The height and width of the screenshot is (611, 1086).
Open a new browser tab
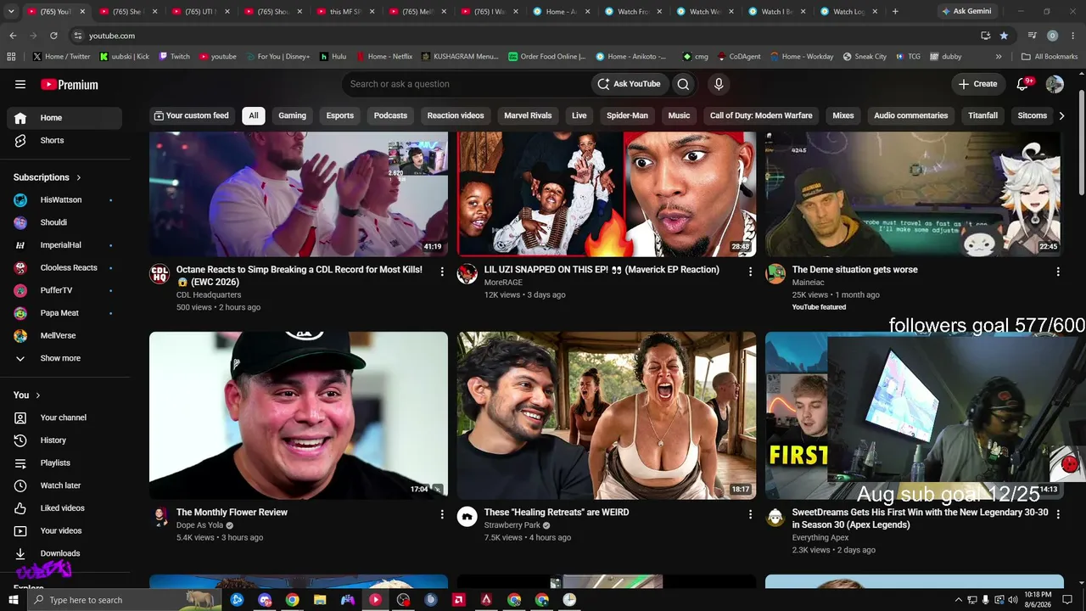(x=895, y=12)
